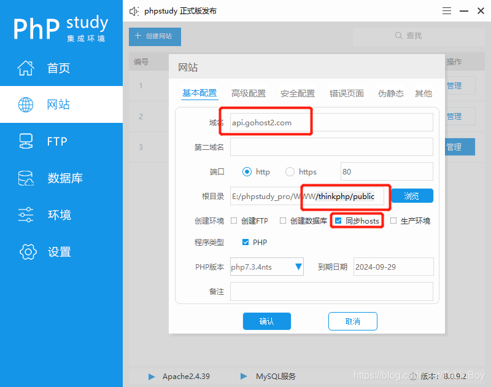
Task: Click the plus icon on 创建网站
Action: pos(137,36)
